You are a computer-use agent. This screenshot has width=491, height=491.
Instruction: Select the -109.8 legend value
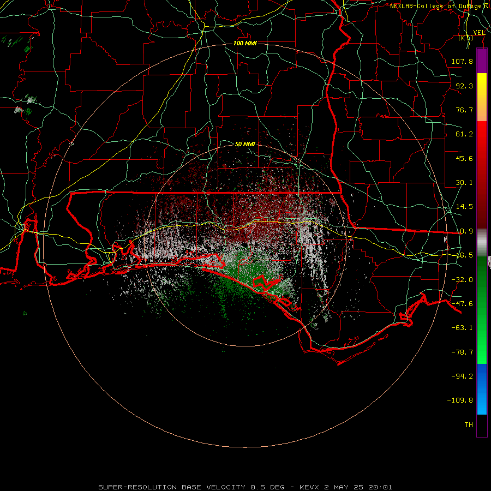[460, 400]
